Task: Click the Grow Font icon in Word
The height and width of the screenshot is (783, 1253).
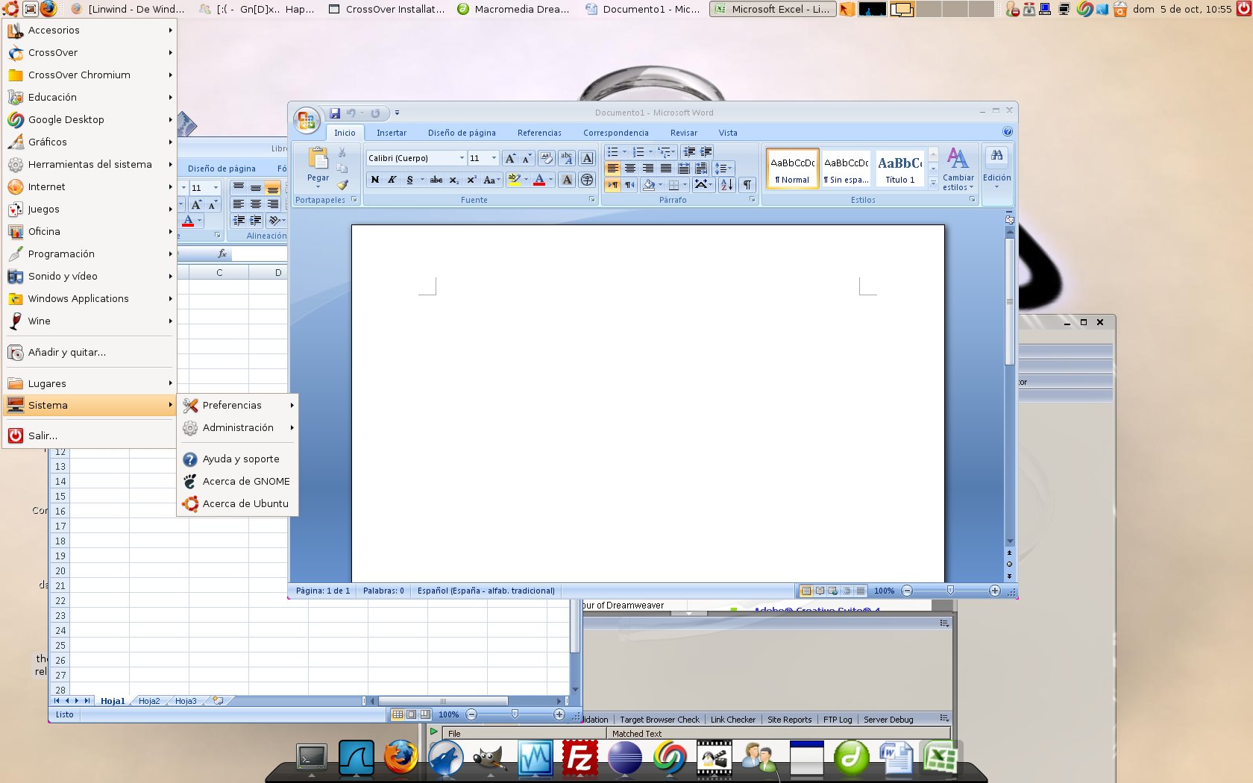Action: (510, 158)
